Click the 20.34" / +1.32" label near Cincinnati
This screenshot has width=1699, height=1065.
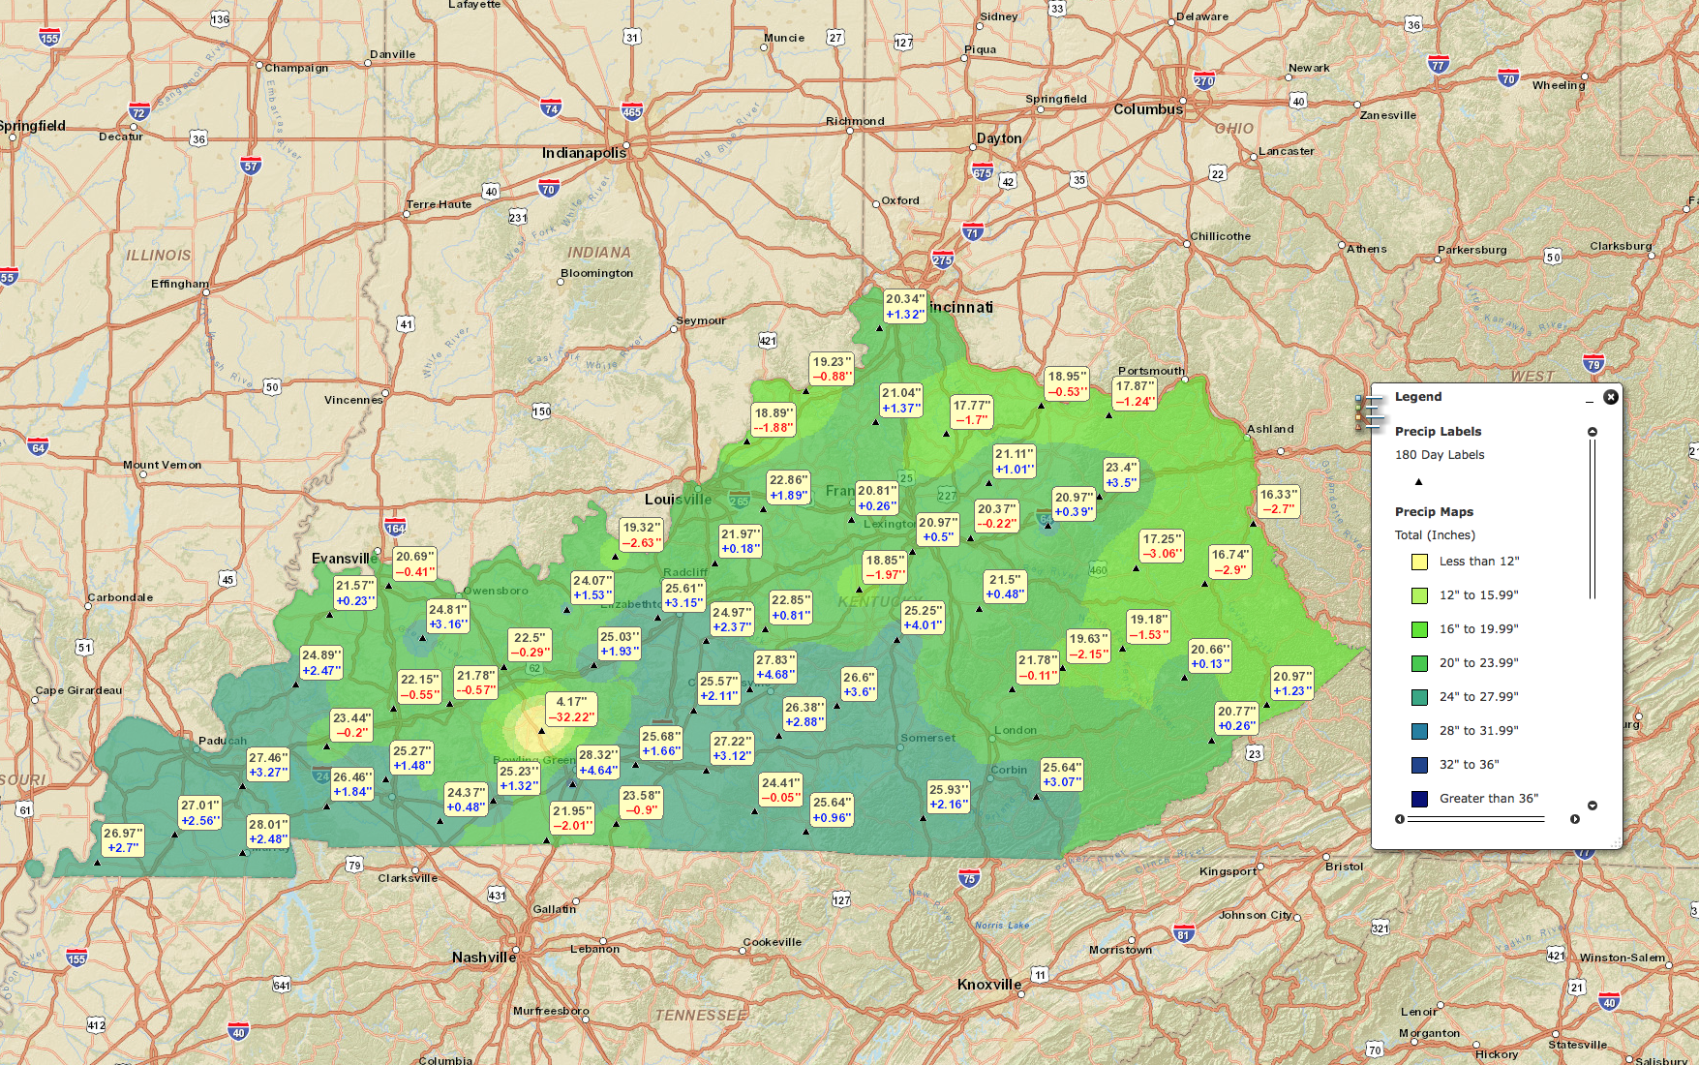coord(905,307)
